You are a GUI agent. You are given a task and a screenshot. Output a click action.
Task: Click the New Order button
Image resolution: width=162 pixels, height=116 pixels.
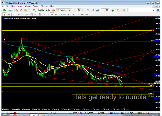[x=44, y=10]
